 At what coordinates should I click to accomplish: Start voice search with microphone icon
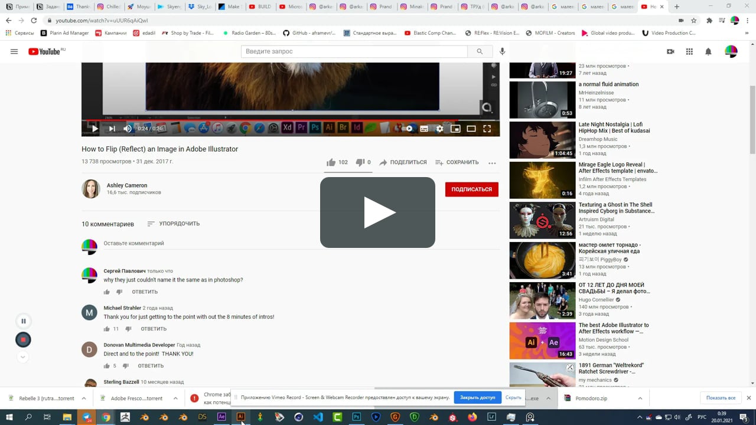pyautogui.click(x=503, y=51)
